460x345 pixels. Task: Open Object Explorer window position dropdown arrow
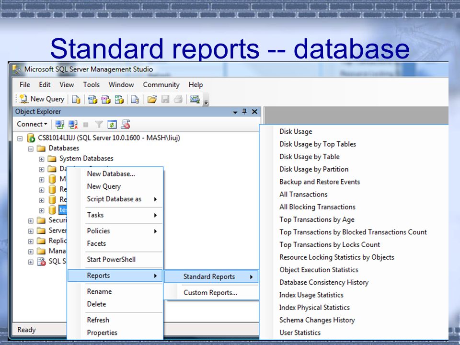coord(235,112)
